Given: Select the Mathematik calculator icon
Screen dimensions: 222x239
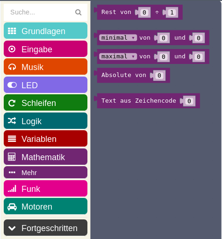Looking at the screenshot, I should (12, 157).
